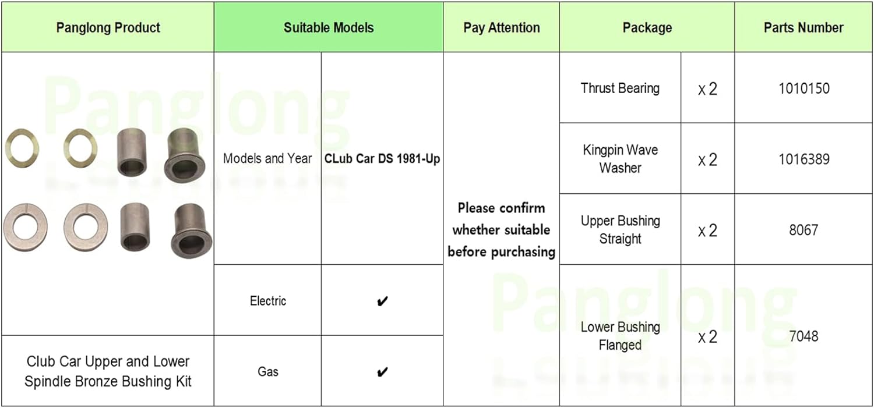Click part number 7048
Viewport: 874px width, 408px height.
pos(804,336)
